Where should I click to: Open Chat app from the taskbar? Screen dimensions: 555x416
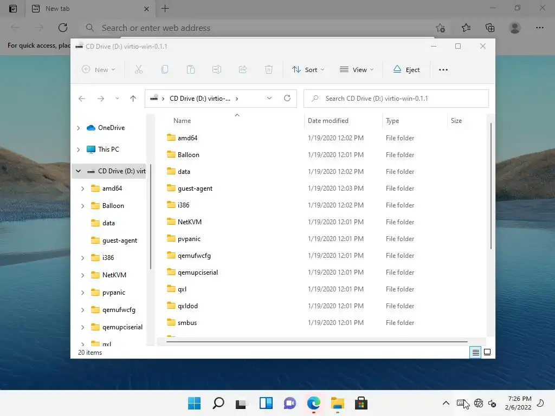pos(289,403)
